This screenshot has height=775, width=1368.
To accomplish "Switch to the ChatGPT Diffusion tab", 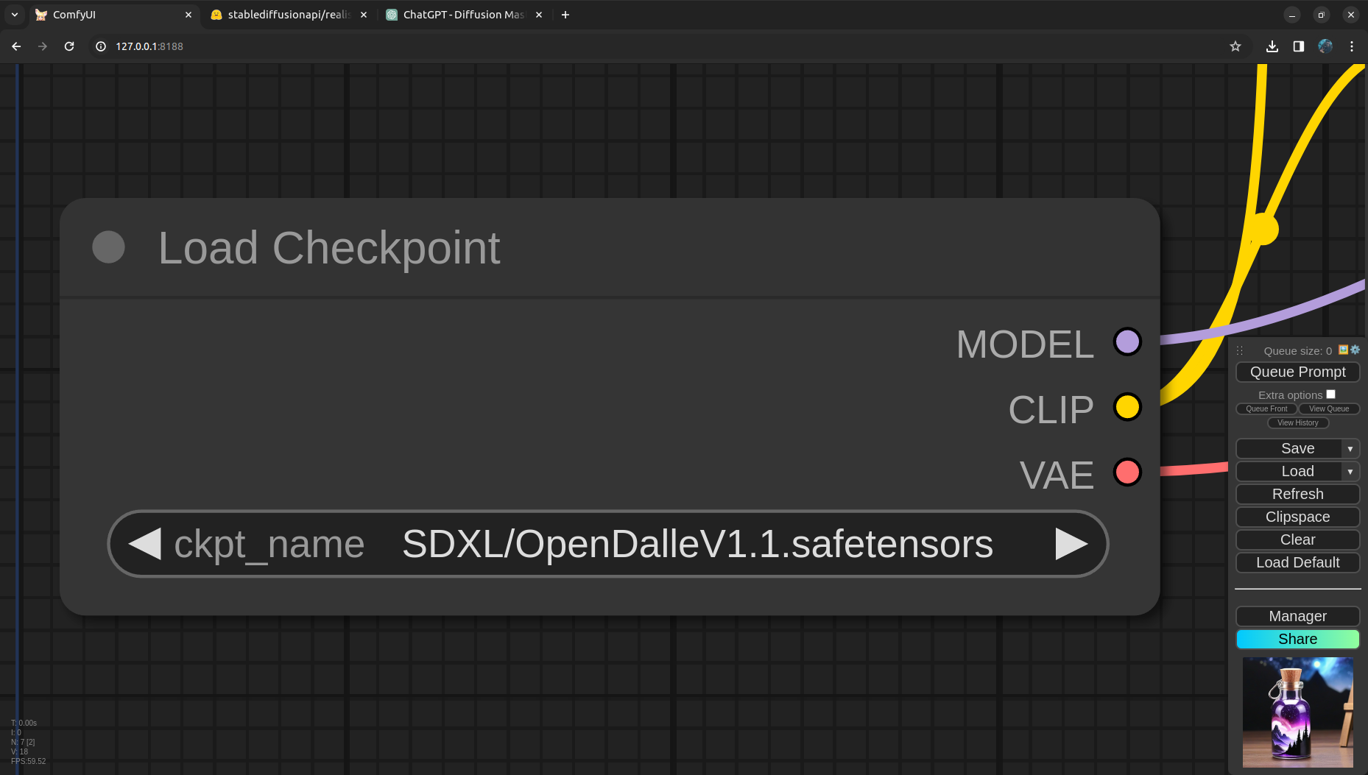I will coord(462,15).
